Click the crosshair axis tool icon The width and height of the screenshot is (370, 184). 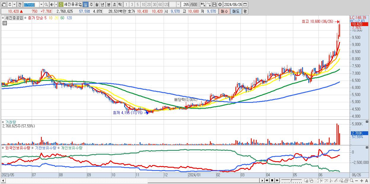pyautogui.click(x=321, y=181)
